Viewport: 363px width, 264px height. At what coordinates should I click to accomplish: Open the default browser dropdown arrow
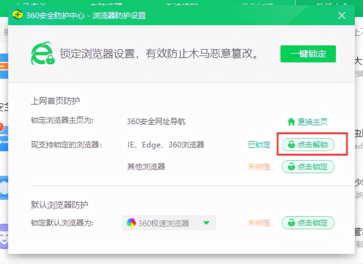coord(207,223)
